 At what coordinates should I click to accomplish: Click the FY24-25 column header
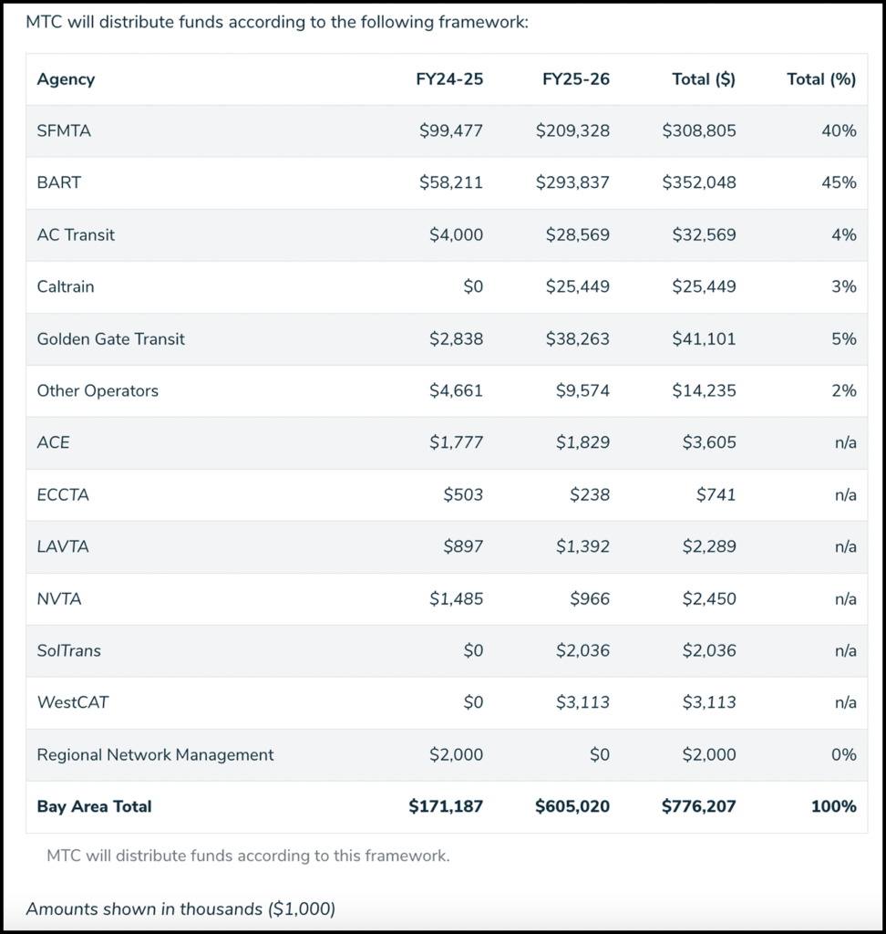[449, 79]
